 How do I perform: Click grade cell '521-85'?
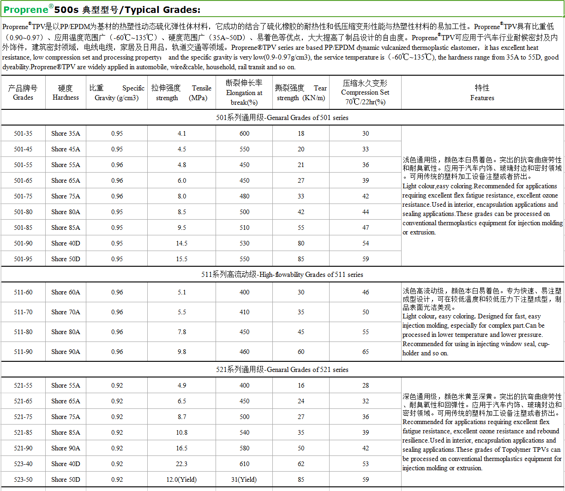pos(23,432)
